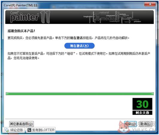
Task: Click the 评论这张 comment overlay button
Action: (x=13, y=130)
